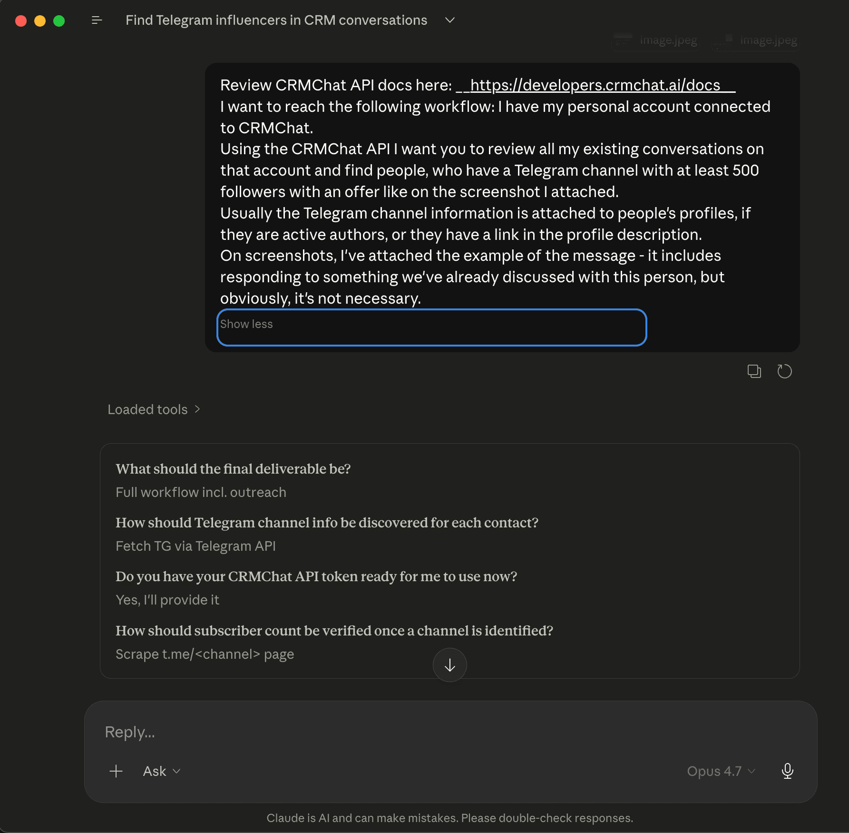Click the yellow macOS minimize window button
Viewport: 849px width, 833px height.
pos(40,20)
